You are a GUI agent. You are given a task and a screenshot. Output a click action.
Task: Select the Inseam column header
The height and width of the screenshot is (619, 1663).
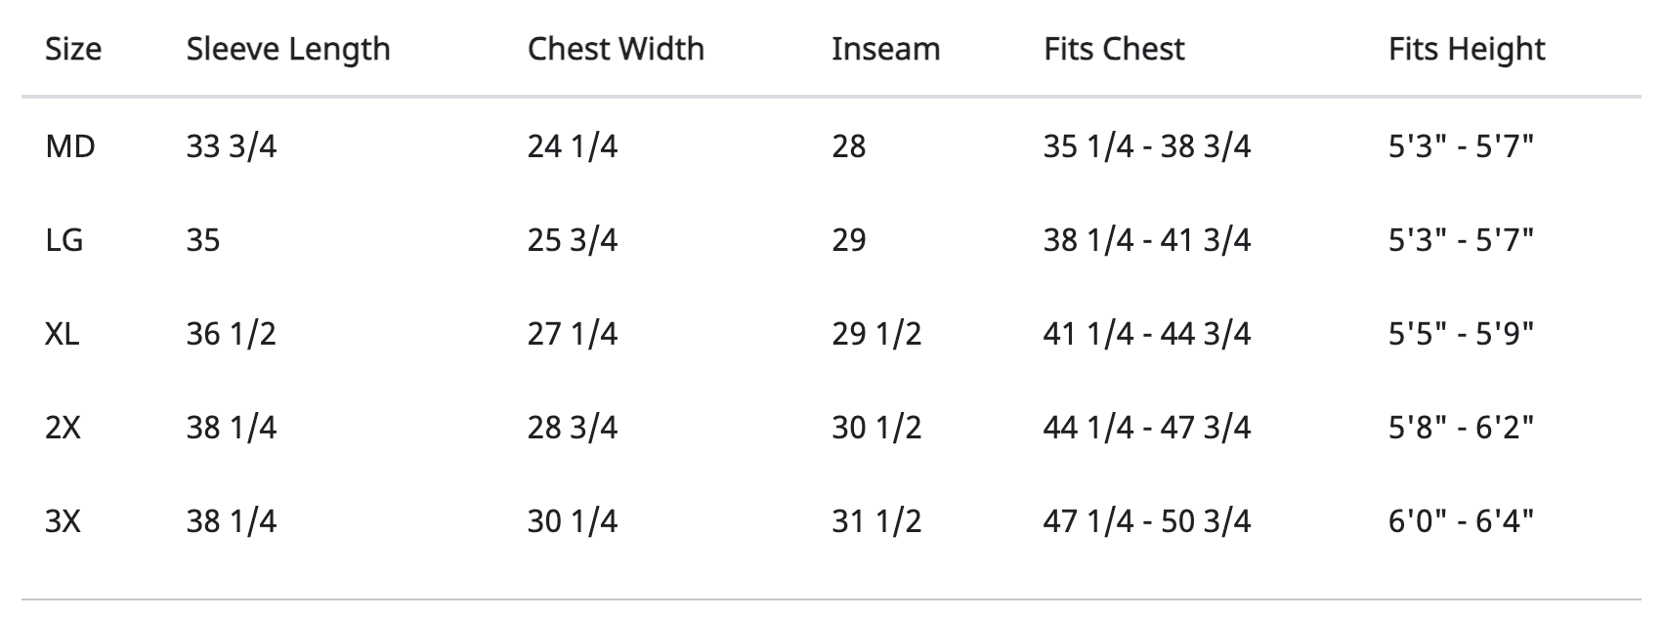885,49
